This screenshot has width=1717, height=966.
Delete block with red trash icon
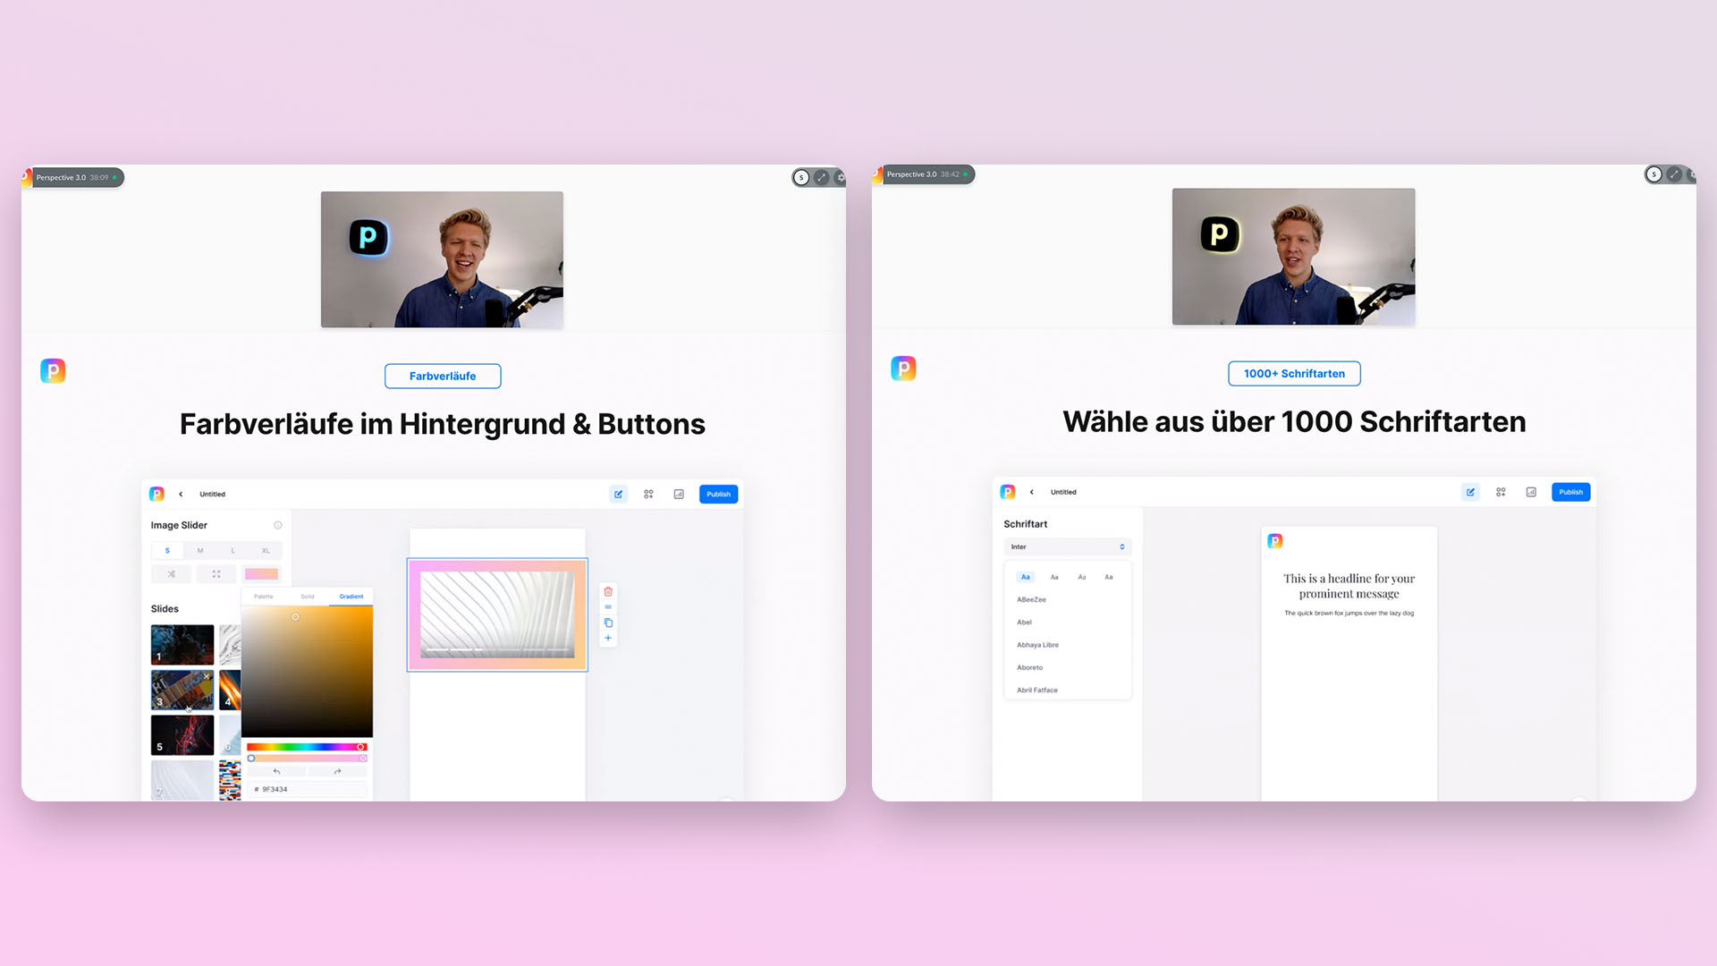tap(608, 591)
